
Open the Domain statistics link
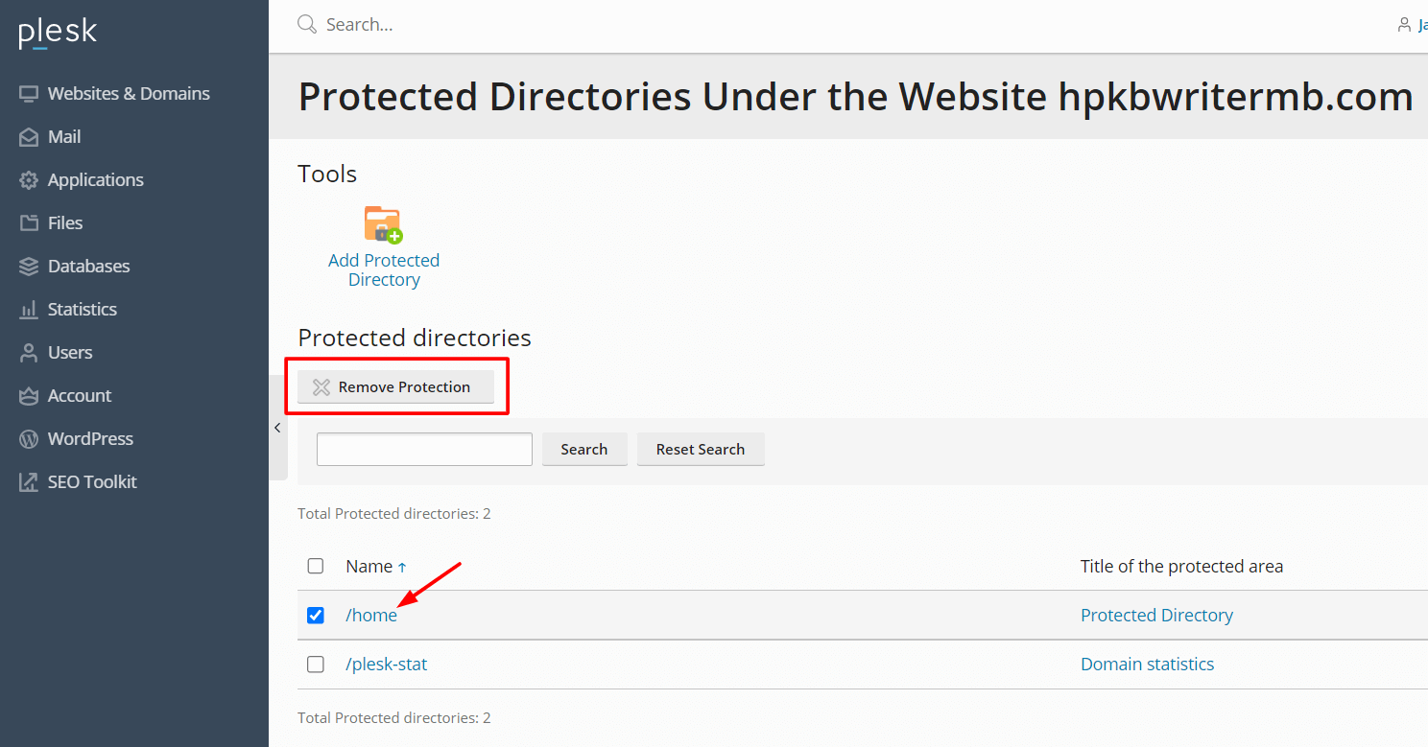(x=1147, y=664)
